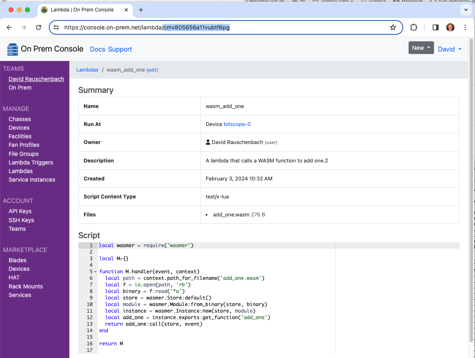This screenshot has height=358, width=475.
Task: Open File Groups in sidebar
Action: click(24, 154)
